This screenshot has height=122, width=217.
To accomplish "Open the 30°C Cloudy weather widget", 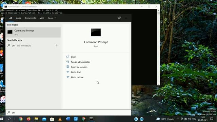I will click(x=165, y=119).
